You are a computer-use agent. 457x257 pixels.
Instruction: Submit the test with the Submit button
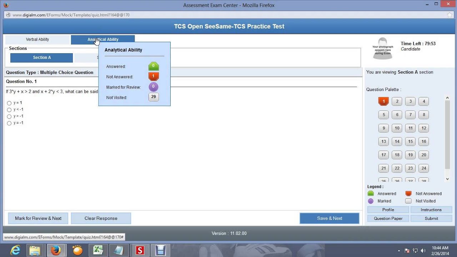(431, 218)
